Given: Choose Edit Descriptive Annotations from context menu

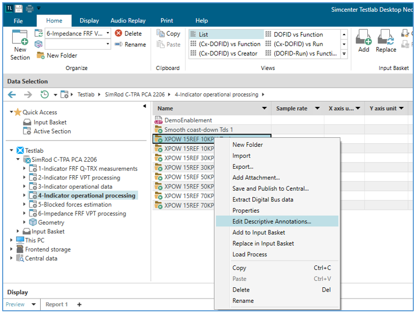Looking at the screenshot, I should [x=271, y=221].
